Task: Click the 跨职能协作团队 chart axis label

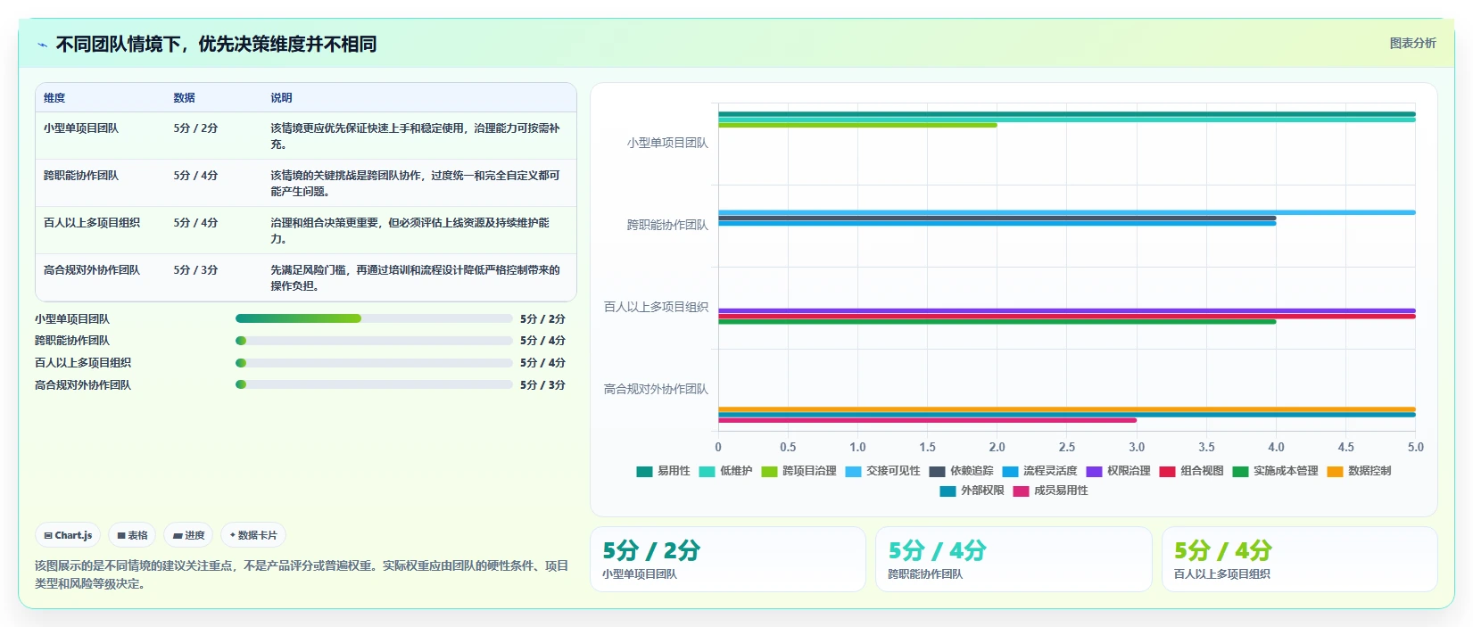Action: pos(667,225)
